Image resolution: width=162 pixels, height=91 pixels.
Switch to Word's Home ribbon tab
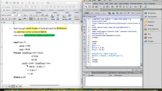click(7, 10)
